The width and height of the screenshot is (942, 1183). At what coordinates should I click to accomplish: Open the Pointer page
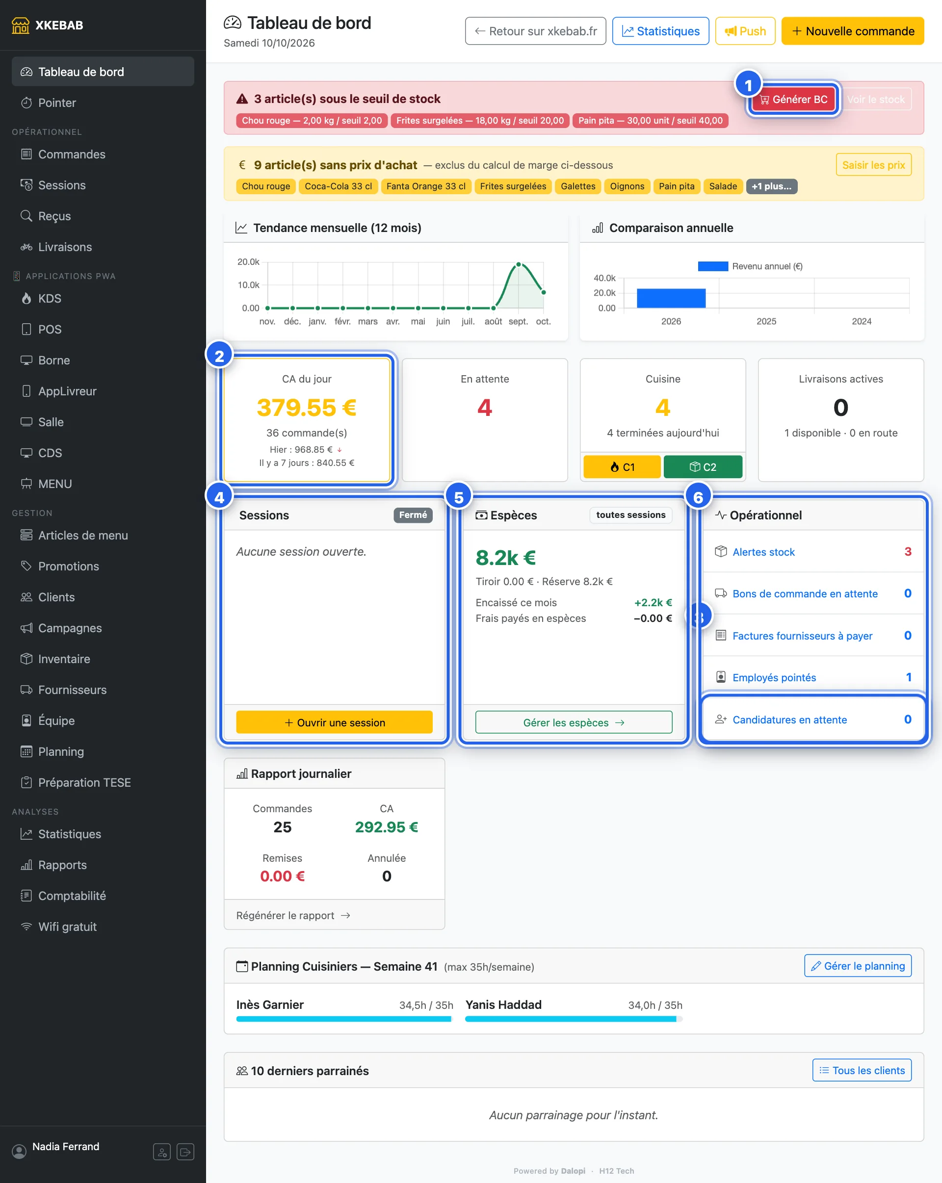103,103
